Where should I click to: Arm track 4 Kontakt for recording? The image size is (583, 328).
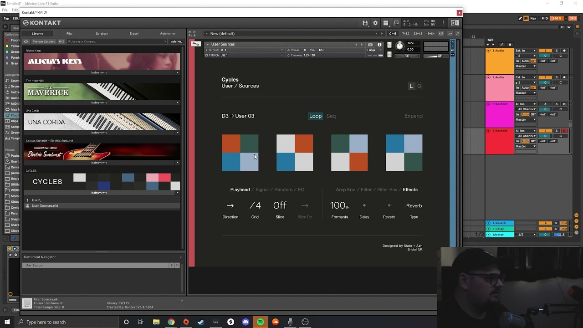[564, 131]
